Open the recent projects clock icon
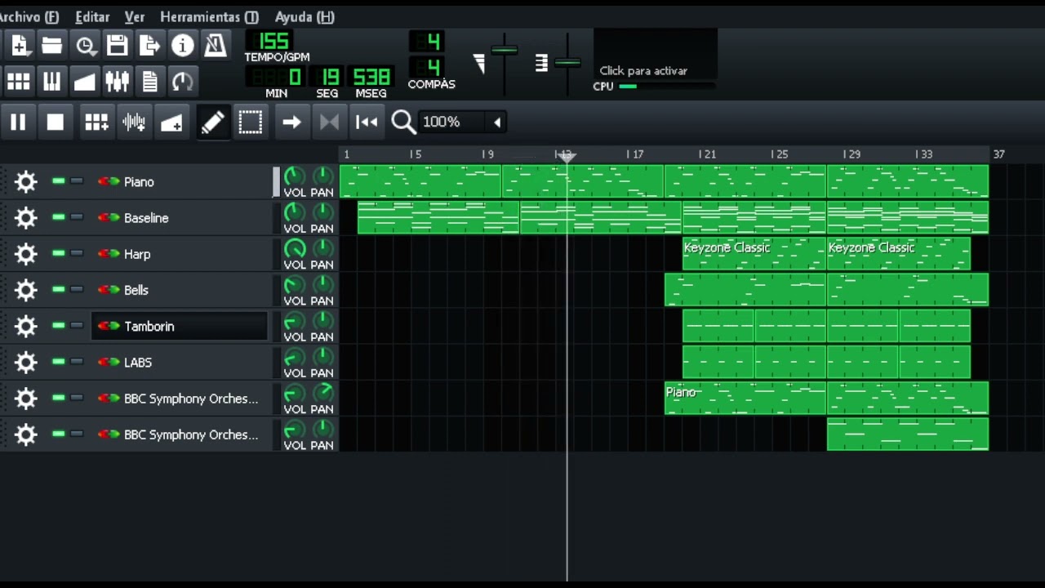 coord(86,46)
